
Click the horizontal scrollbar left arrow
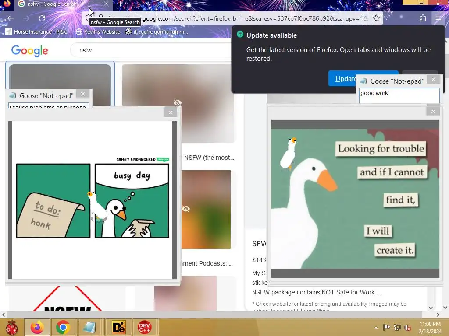4,315
